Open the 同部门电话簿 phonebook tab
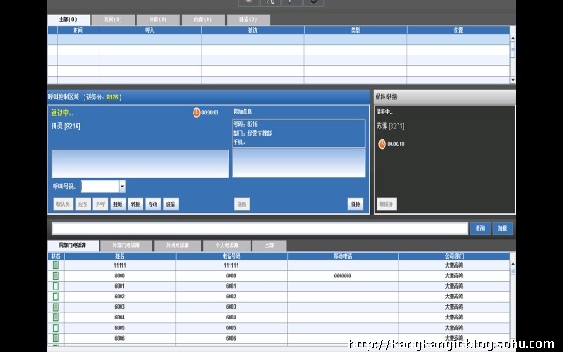 [73, 245]
